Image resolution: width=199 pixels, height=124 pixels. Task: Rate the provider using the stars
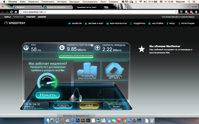(x=29, y=108)
